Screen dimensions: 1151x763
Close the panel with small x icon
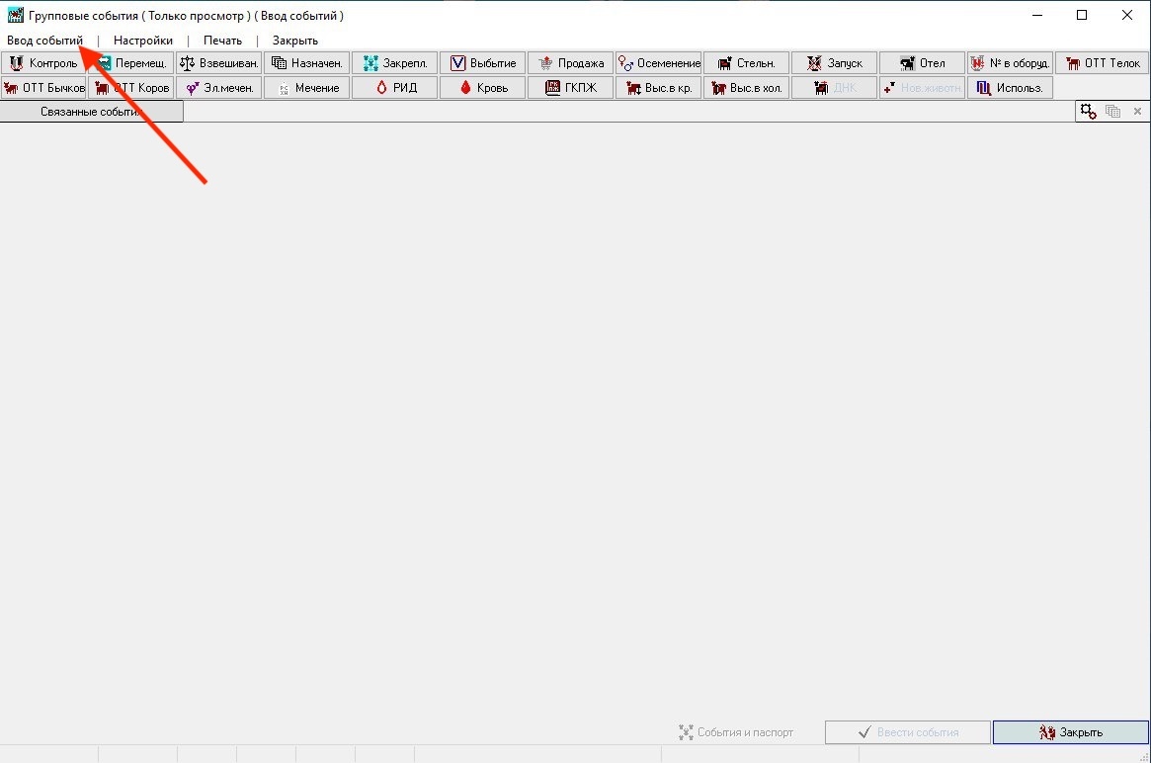click(x=1137, y=112)
